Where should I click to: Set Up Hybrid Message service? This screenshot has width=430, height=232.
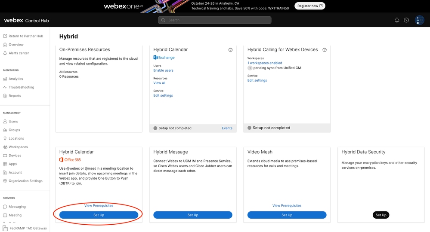click(193, 215)
